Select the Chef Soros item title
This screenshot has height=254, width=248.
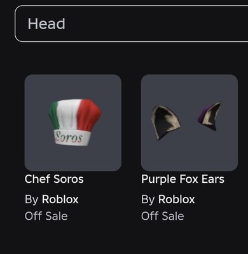(54, 179)
